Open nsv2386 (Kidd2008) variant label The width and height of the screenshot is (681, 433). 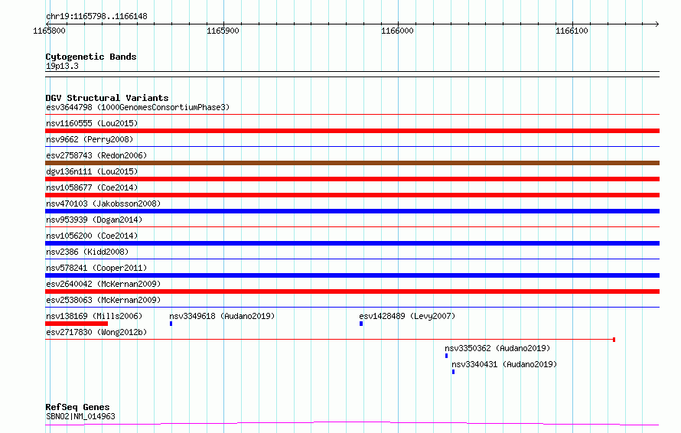87,252
